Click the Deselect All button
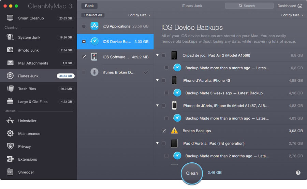 pyautogui.click(x=93, y=15)
